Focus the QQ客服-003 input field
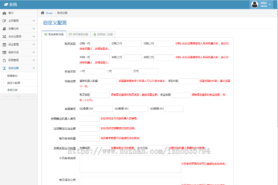The height and width of the screenshot is (185, 278). click(x=174, y=109)
